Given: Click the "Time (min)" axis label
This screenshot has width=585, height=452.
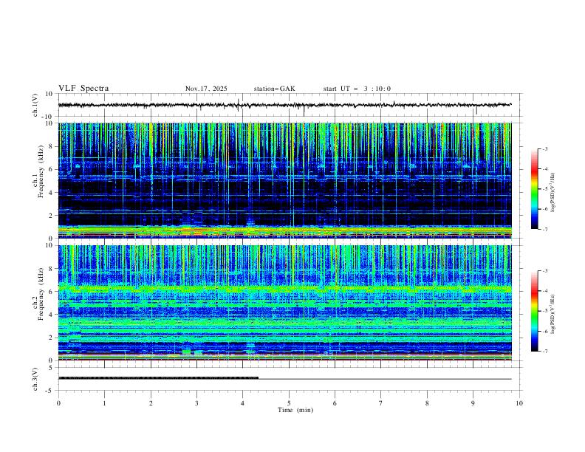Looking at the screenshot, I should [x=295, y=410].
